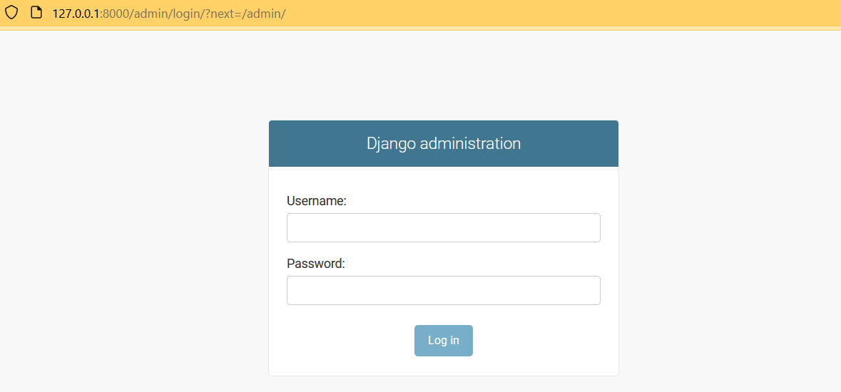This screenshot has height=392, width=841.
Task: Open site information via the page icon
Action: pos(36,13)
